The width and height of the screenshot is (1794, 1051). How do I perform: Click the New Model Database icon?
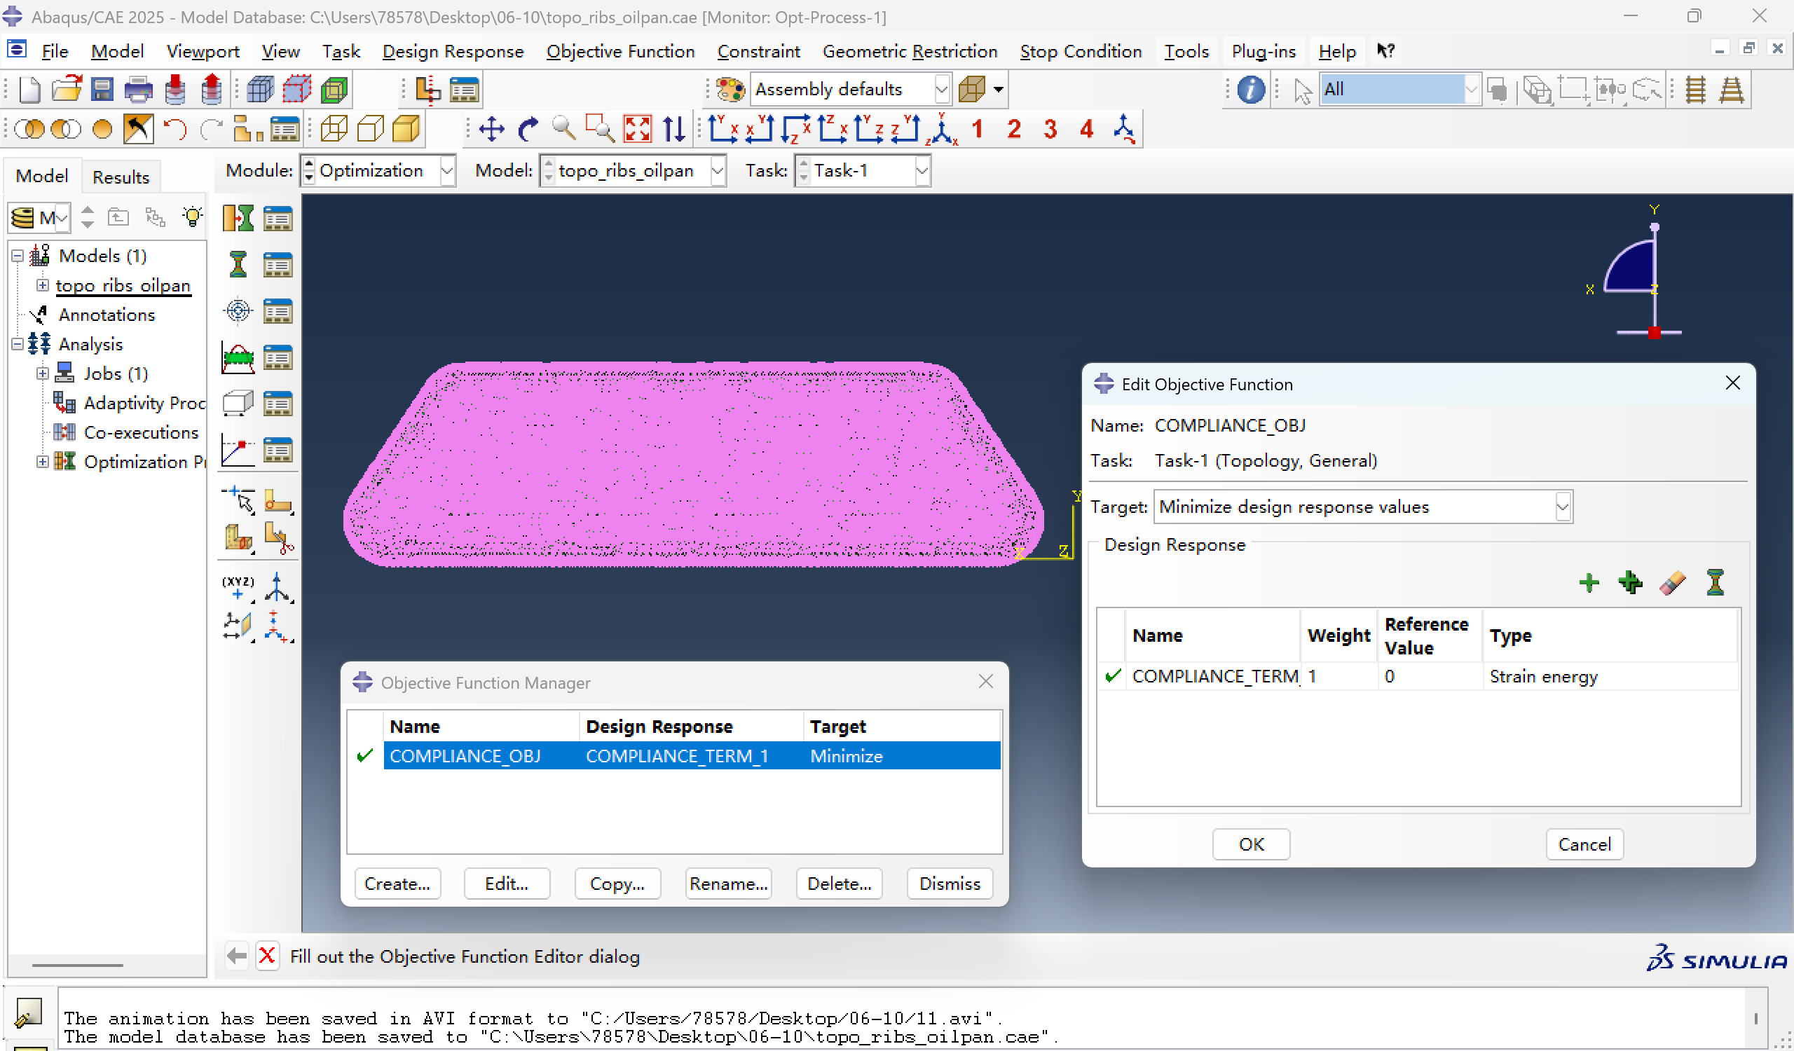pos(29,90)
